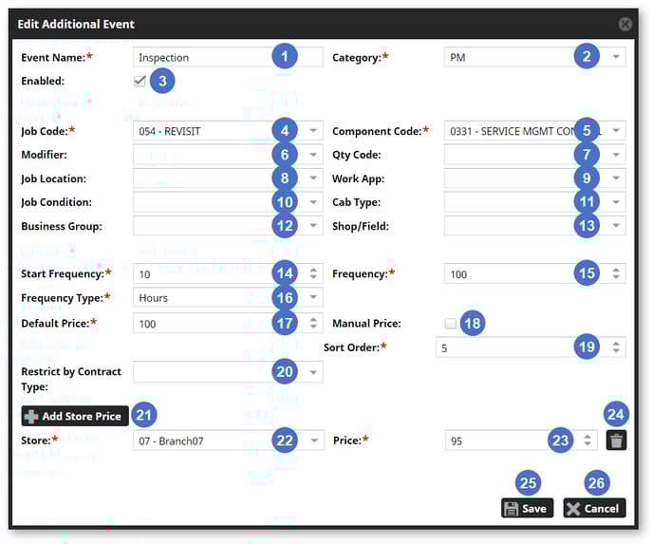Expand the Job Code dropdown
The image size is (653, 544).
tap(314, 131)
